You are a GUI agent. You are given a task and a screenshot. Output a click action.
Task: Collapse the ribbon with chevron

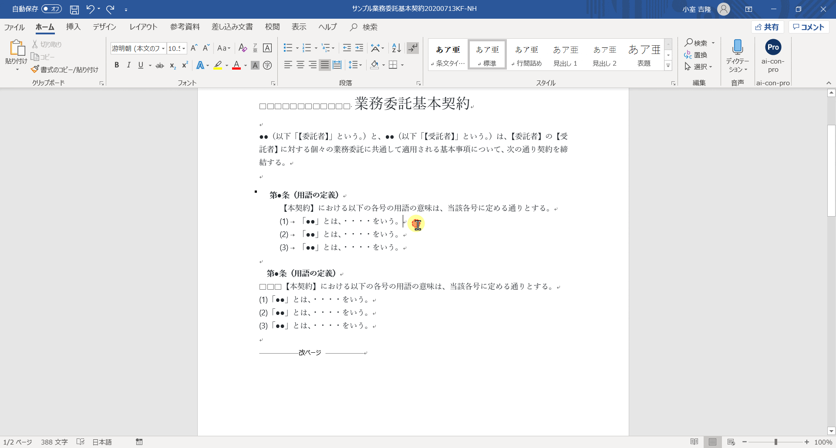click(829, 83)
